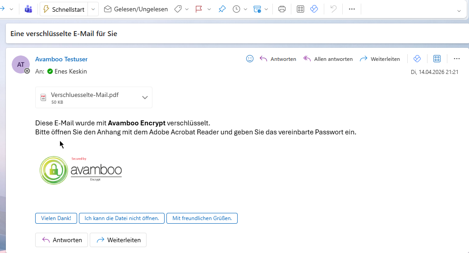
Task: Click the bottom Weiterleiten button
Action: click(x=118, y=240)
